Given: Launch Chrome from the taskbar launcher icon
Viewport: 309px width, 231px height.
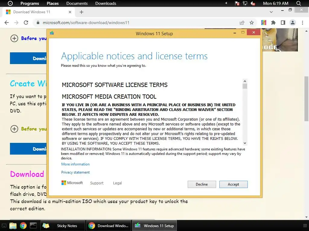Looking at the screenshot, I should point(23,226).
